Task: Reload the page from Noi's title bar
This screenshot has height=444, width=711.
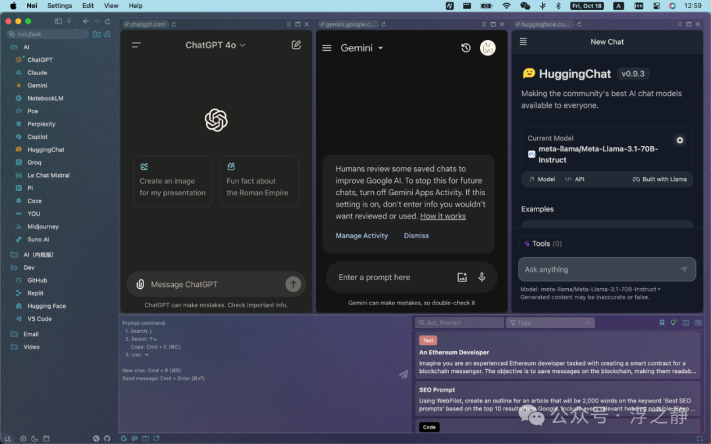Action: (x=107, y=21)
